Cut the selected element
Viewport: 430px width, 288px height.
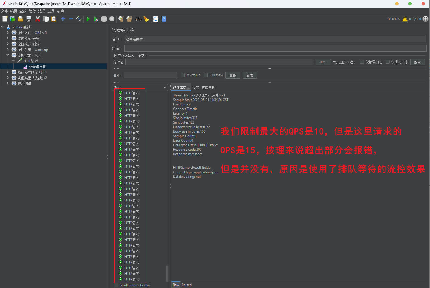click(x=38, y=19)
